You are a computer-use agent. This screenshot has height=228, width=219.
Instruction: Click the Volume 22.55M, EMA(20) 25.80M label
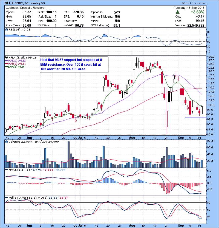coord(34,141)
